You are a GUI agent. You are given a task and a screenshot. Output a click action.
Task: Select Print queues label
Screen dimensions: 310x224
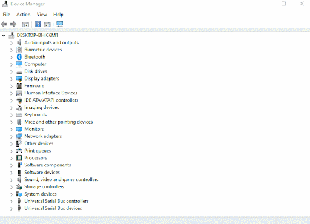[38, 151]
